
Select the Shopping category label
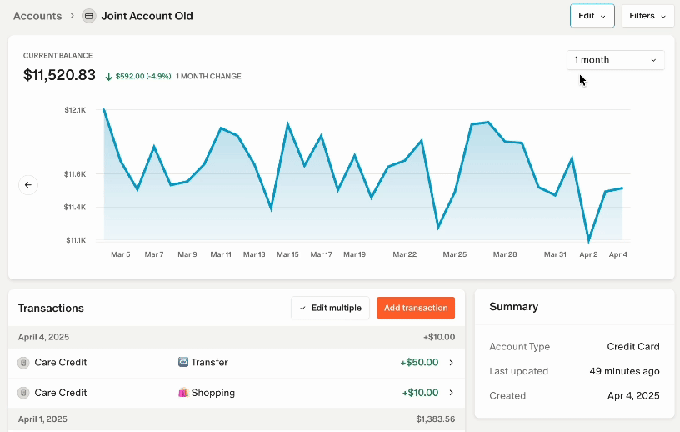[212, 393]
